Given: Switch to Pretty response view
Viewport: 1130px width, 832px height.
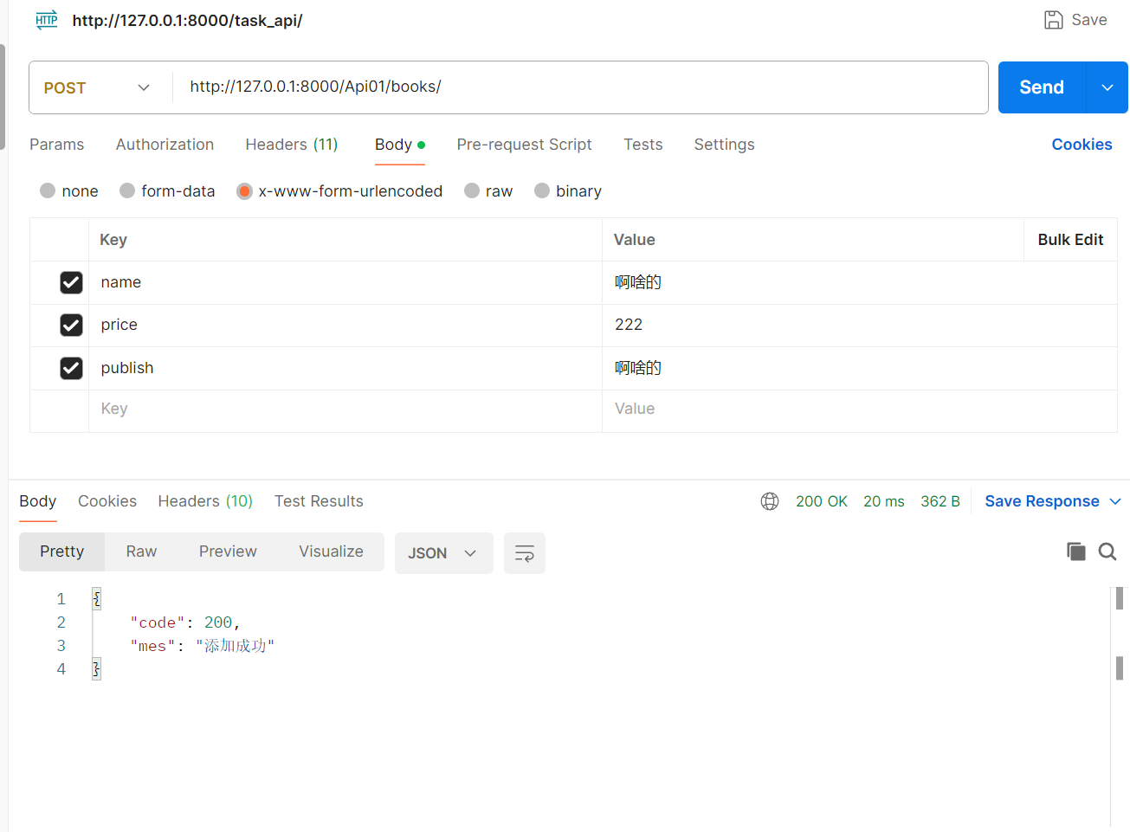Looking at the screenshot, I should coord(62,551).
